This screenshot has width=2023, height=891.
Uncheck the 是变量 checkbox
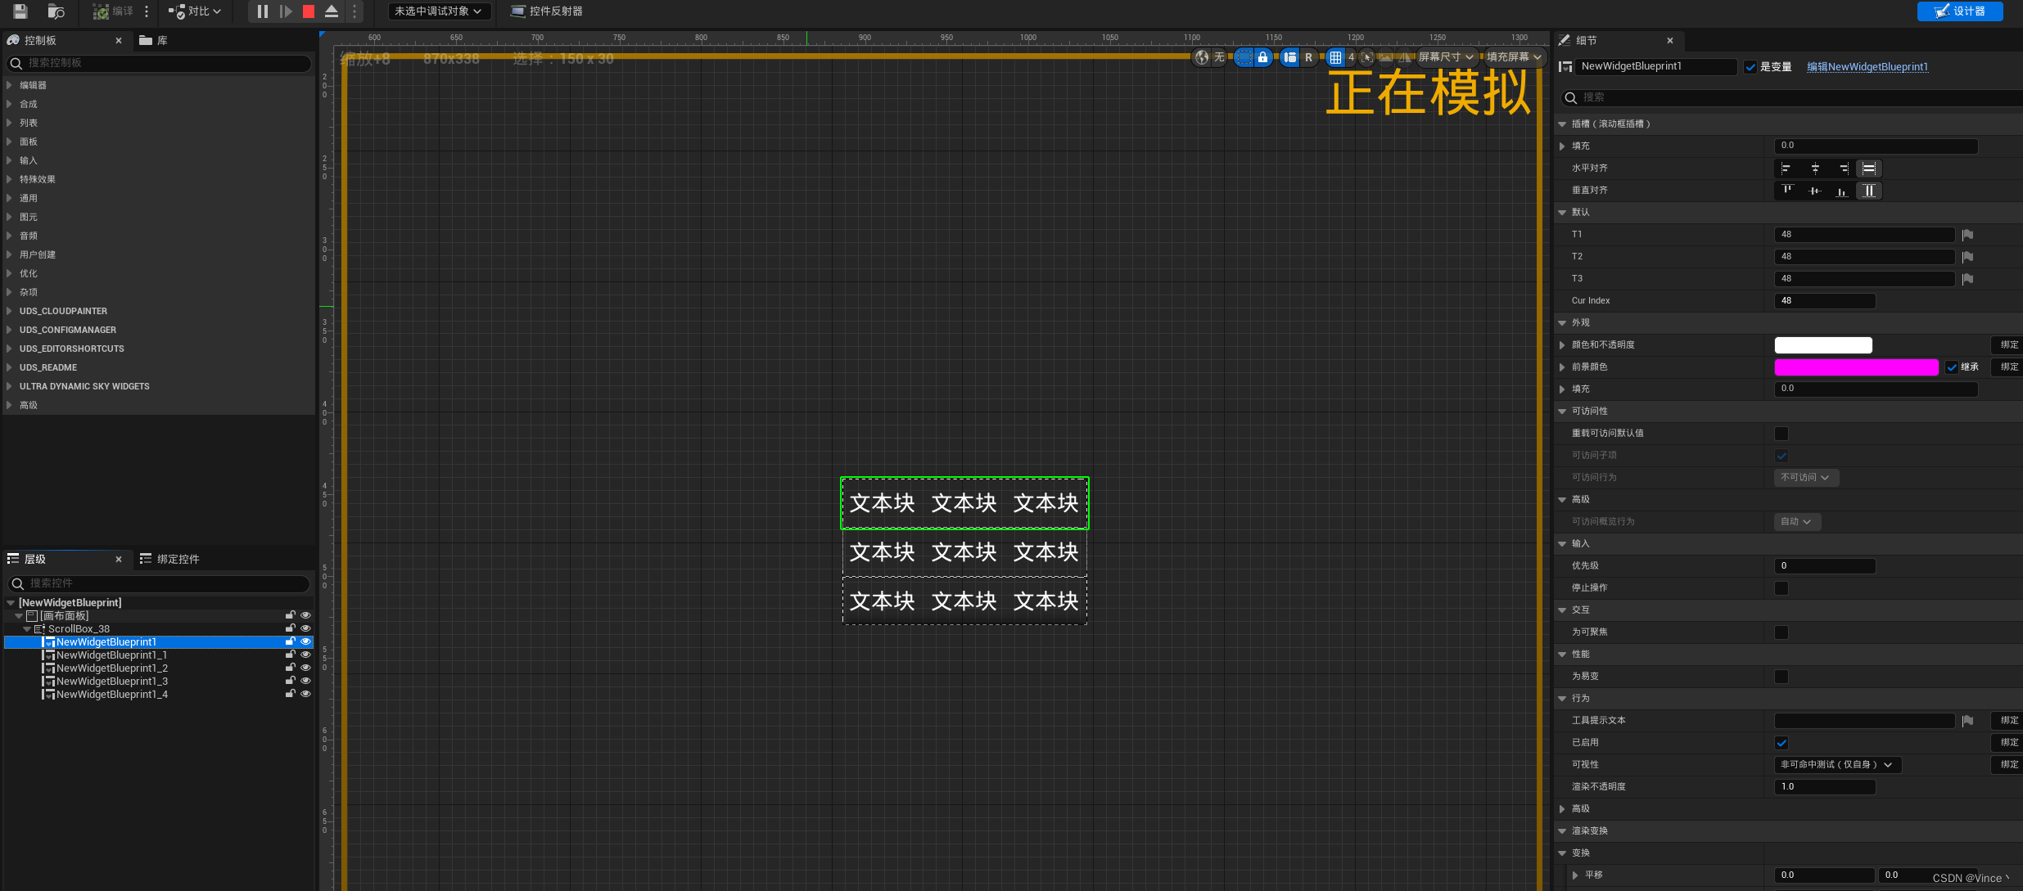click(x=1750, y=67)
